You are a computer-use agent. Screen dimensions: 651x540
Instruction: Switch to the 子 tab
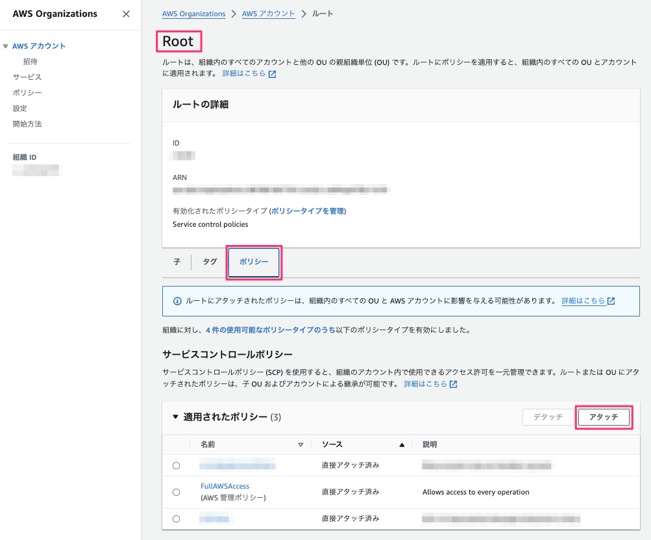pos(177,262)
